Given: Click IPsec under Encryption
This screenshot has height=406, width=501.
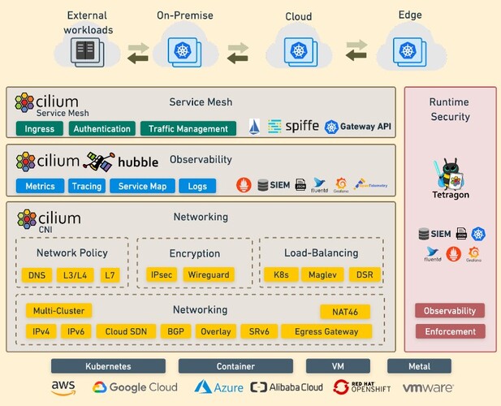Looking at the screenshot, I should pyautogui.click(x=162, y=274).
